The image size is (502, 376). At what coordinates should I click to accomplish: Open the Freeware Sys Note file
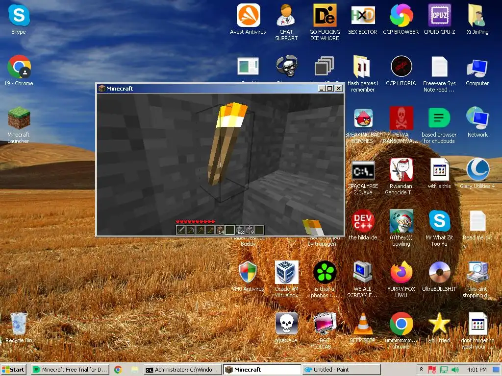point(439,67)
